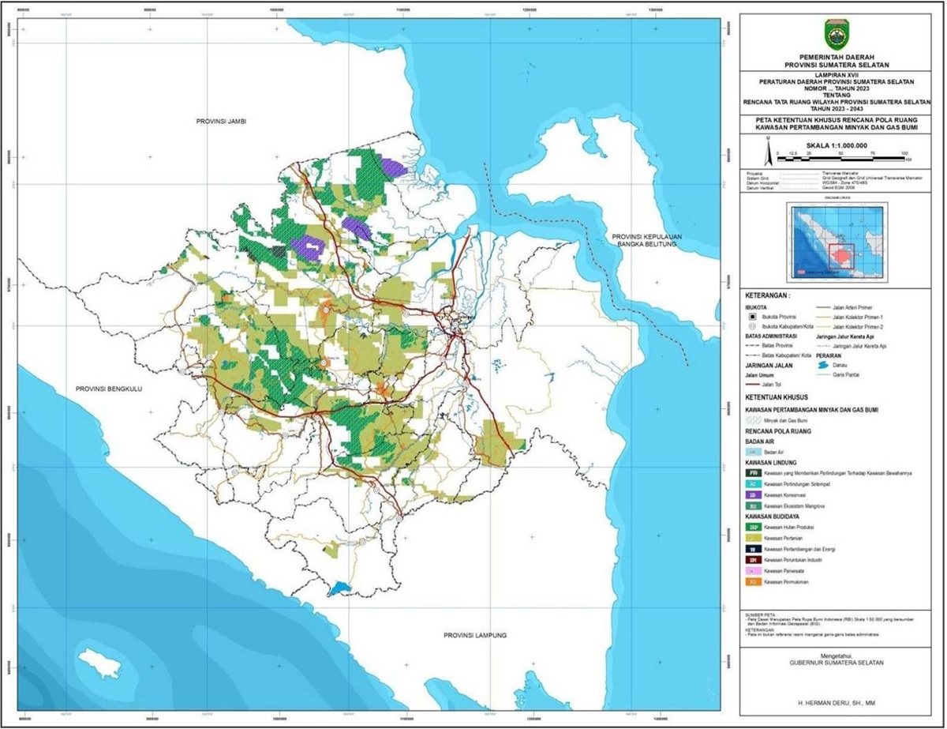Click the purple Kawasan Konservasi swatch
947x729 pixels.
click(x=754, y=494)
